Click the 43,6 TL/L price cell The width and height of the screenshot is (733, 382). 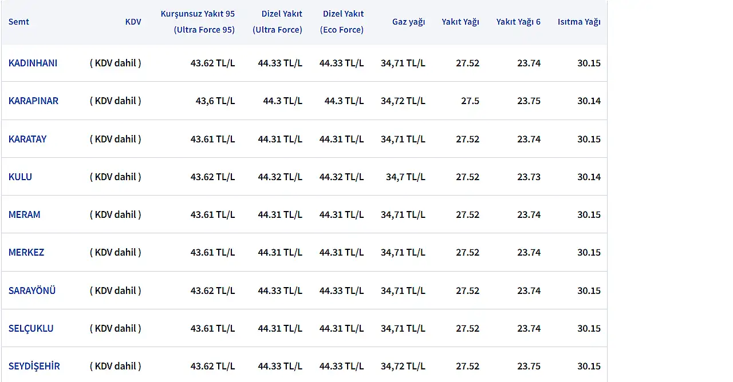pyautogui.click(x=215, y=101)
